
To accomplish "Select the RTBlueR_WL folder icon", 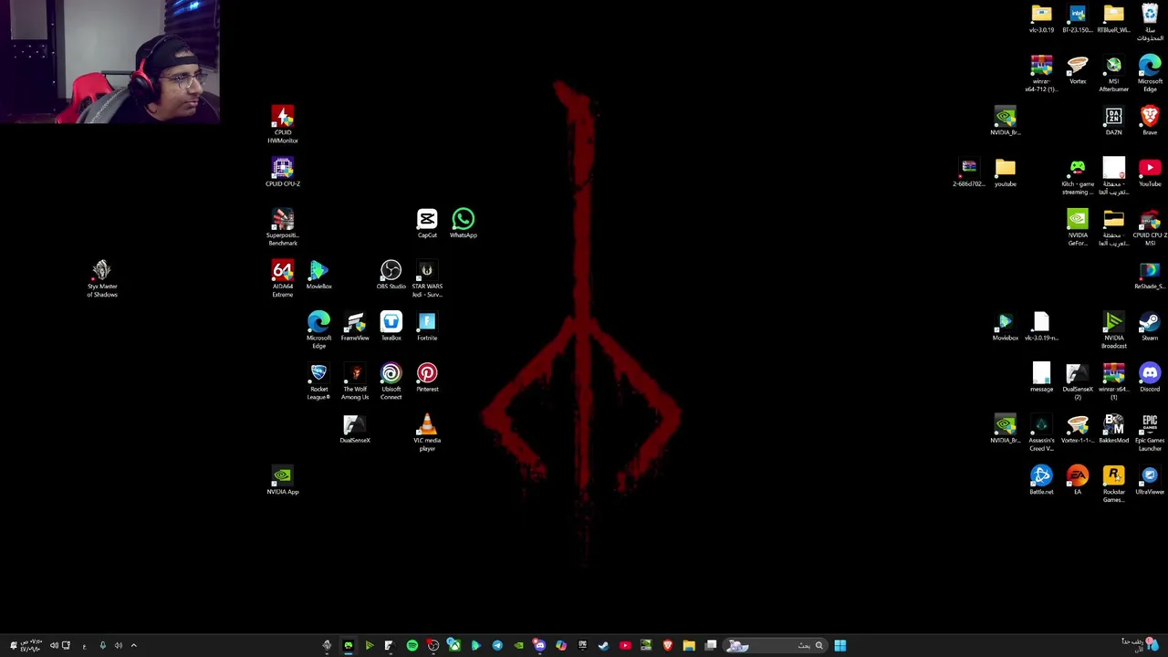I will [1113, 19].
